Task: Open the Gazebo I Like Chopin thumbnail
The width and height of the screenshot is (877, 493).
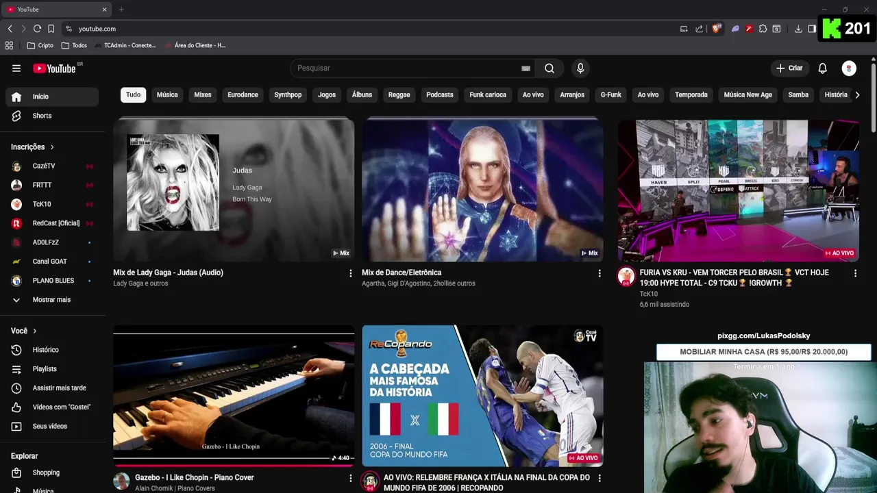Action: click(234, 396)
